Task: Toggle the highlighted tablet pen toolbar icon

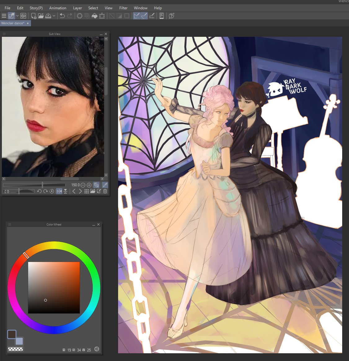Action: 11,16
